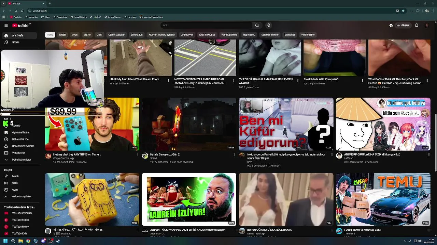Open the Game dev. bookmark folder
This screenshot has width=437, height=245.
pyautogui.click(x=31, y=17)
